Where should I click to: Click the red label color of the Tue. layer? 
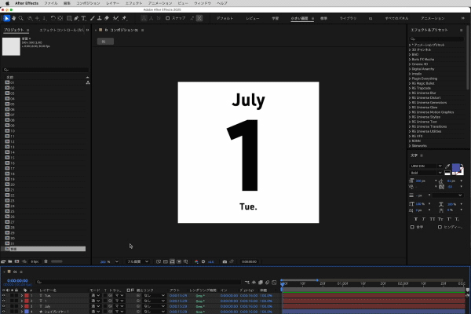coord(27,296)
